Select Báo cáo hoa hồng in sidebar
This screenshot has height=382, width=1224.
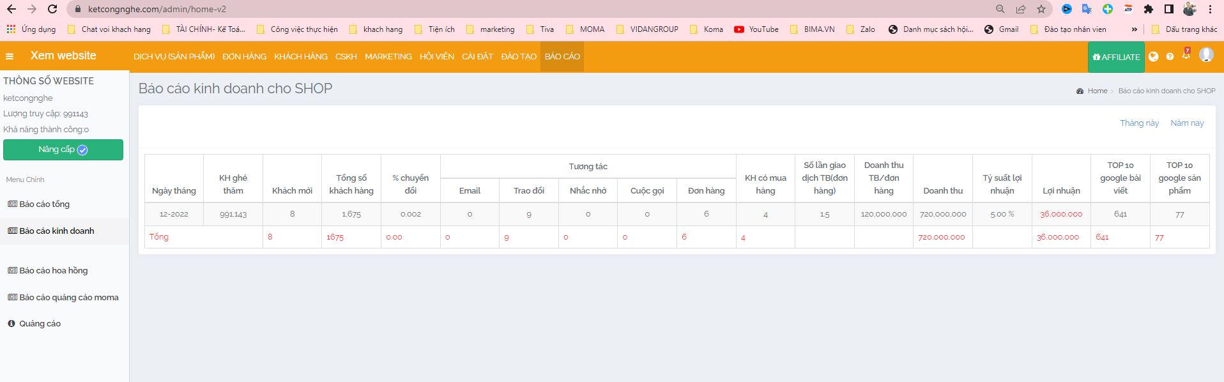coord(54,271)
